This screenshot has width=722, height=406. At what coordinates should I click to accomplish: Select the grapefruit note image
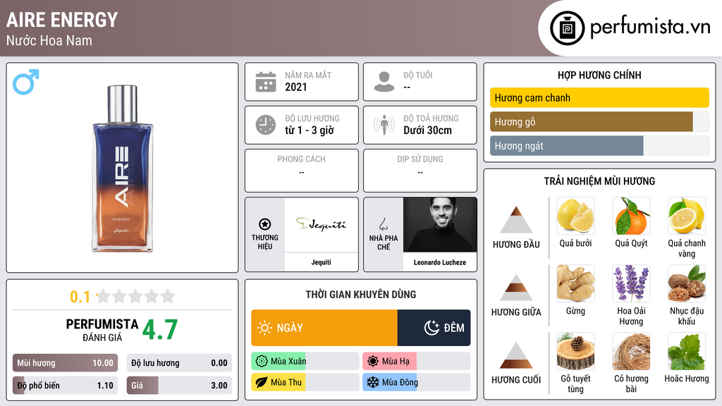575,216
